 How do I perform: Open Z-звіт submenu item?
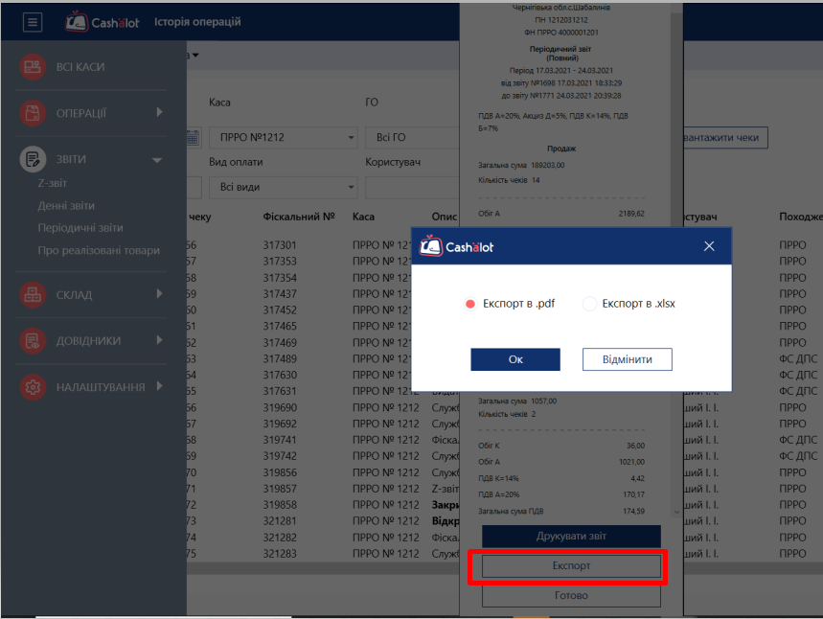coord(52,183)
